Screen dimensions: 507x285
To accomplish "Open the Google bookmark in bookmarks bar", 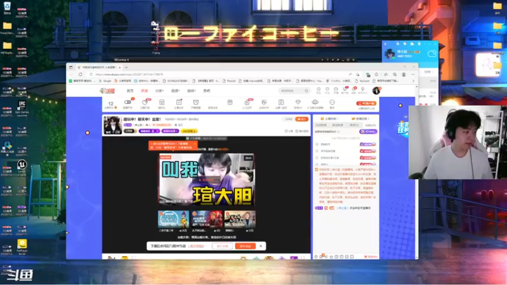I will point(105,81).
